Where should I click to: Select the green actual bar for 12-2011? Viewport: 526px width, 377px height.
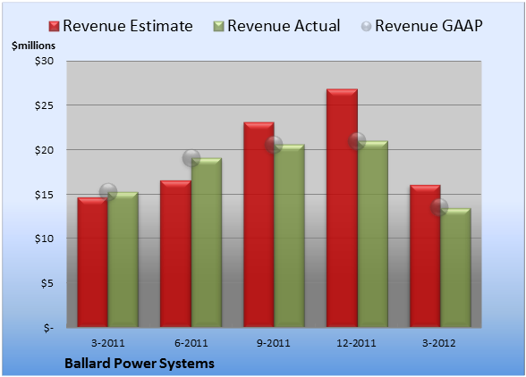point(373,234)
